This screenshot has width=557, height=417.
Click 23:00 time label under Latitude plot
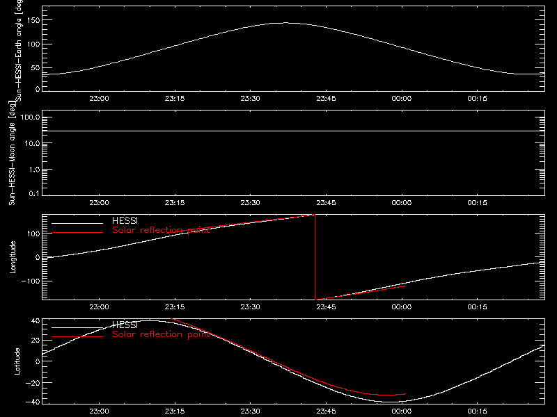point(99,411)
